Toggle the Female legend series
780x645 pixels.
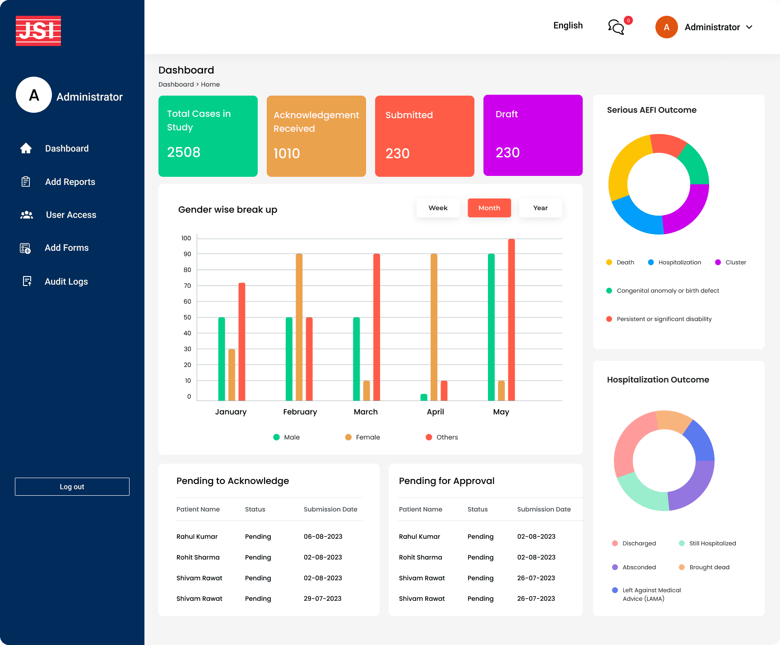click(x=362, y=437)
